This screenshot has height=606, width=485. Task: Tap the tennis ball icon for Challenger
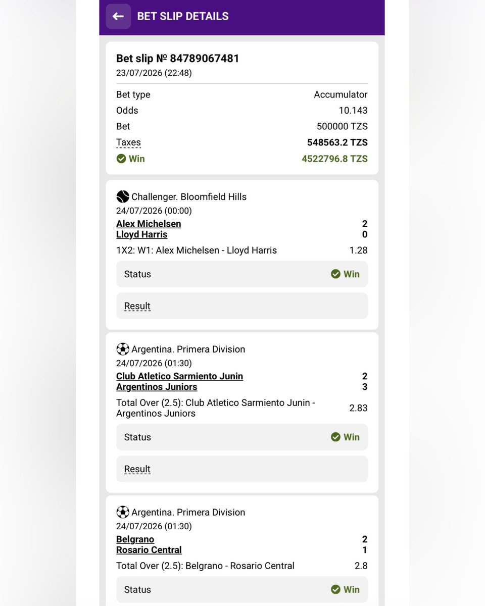(x=123, y=196)
